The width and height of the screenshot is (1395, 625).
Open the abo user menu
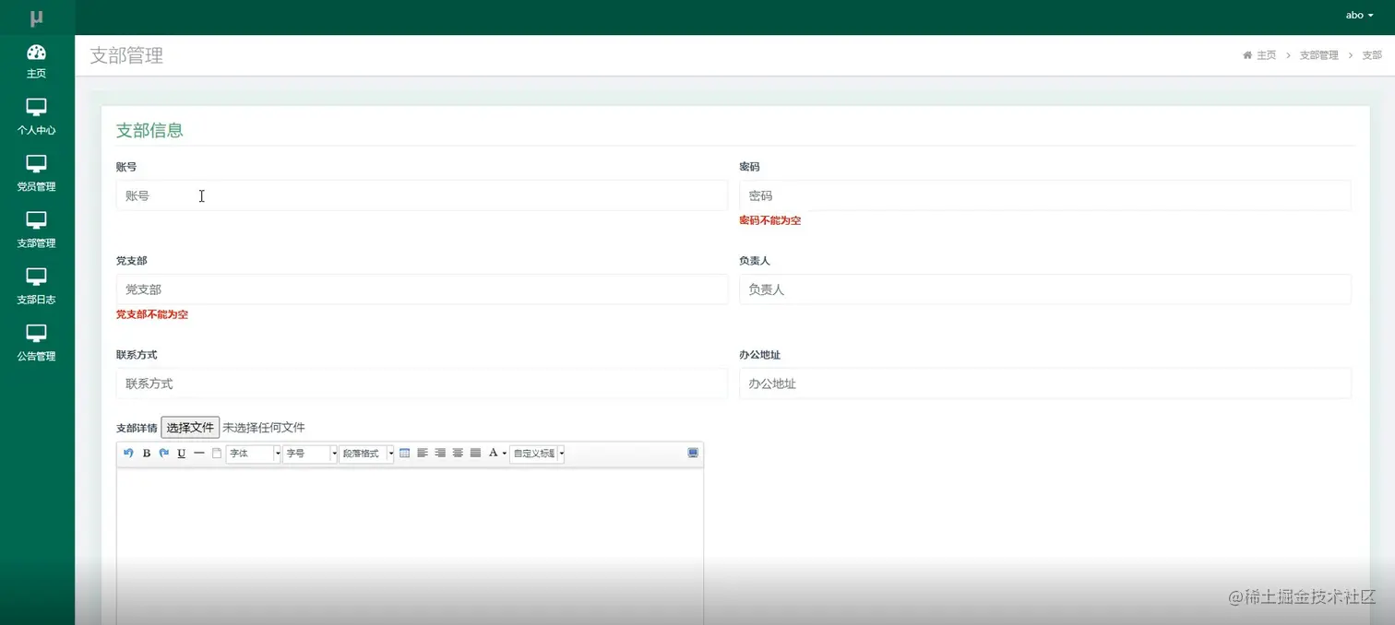(x=1359, y=15)
